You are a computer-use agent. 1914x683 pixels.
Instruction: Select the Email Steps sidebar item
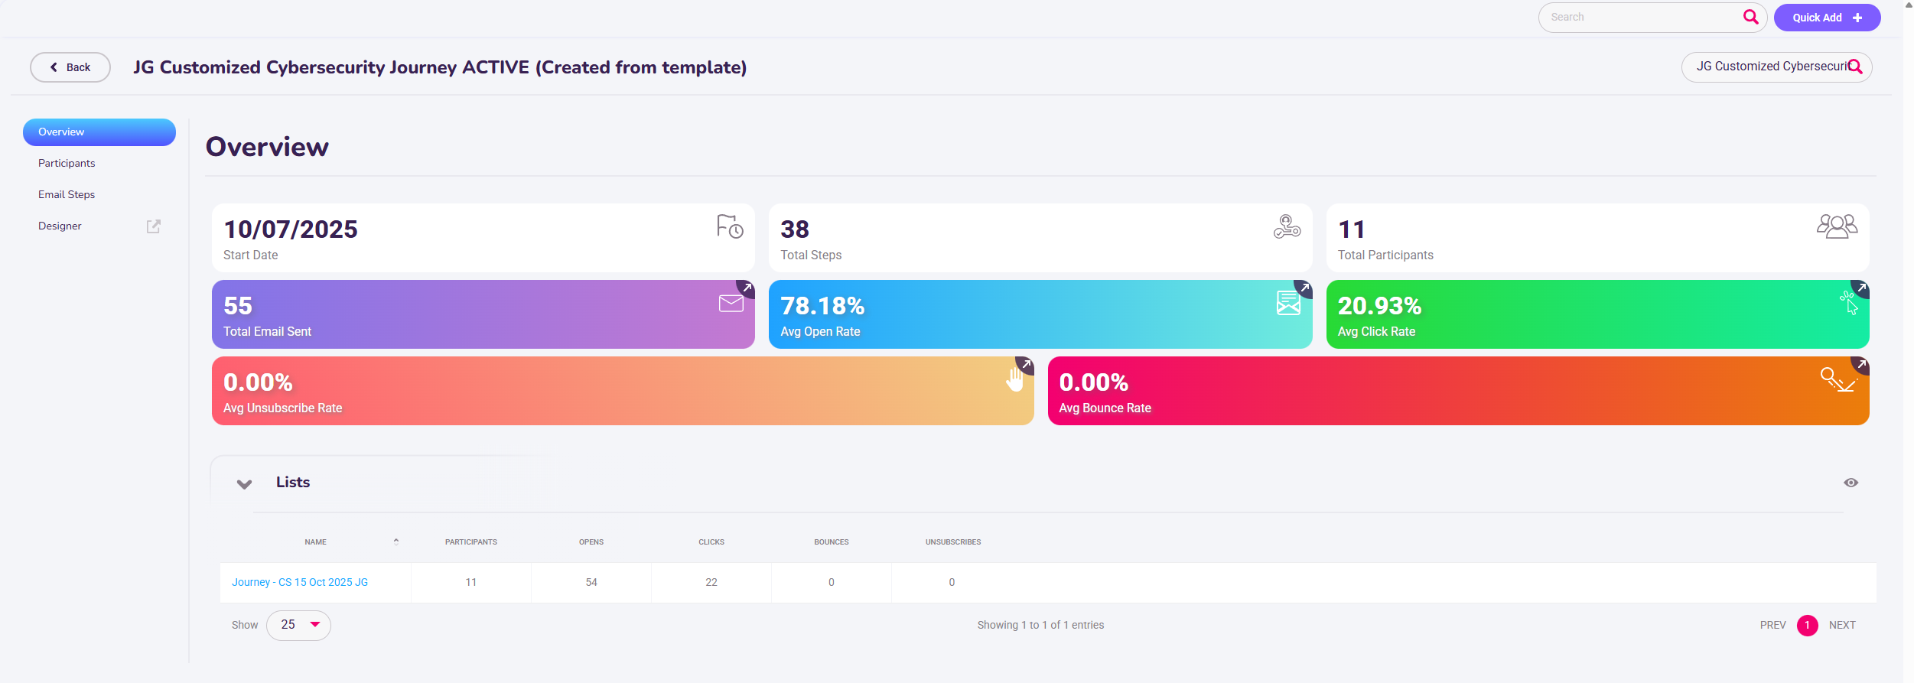click(67, 194)
